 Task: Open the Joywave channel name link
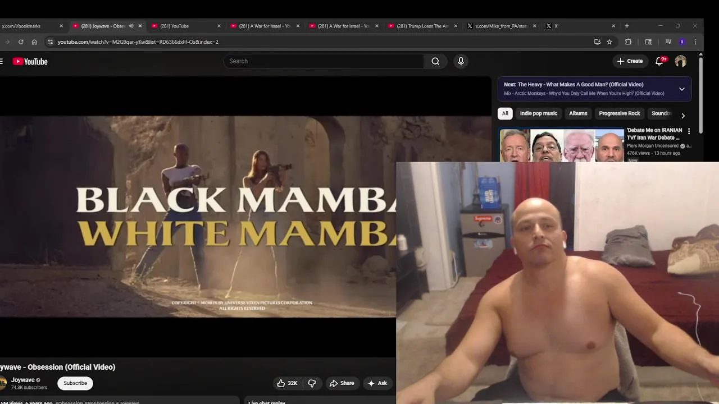22,380
